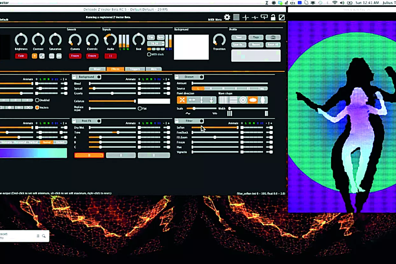The height and width of the screenshot is (264, 396).
Task: Adjust the FB Zoom slider in Filter
Action: 215,137
